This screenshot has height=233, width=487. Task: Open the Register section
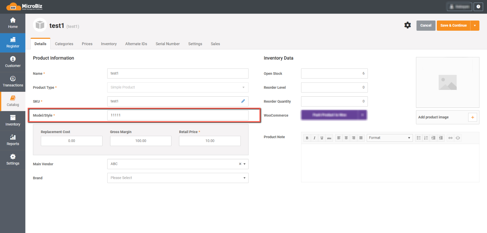pos(13,43)
